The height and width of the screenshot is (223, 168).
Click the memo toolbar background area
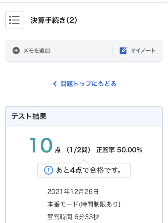click(84, 51)
